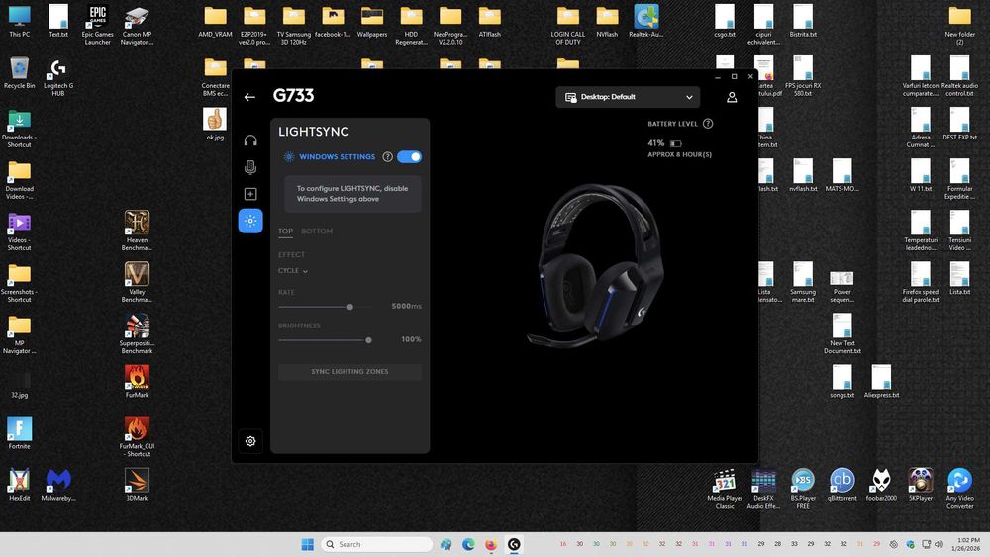Select the This PC desktop icon
The width and height of the screenshot is (990, 557).
(20, 22)
